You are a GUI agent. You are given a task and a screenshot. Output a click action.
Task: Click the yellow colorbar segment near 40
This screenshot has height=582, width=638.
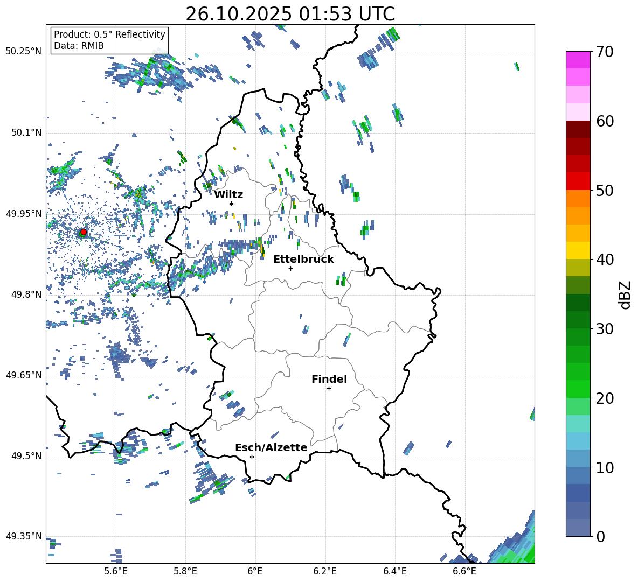coord(578,250)
